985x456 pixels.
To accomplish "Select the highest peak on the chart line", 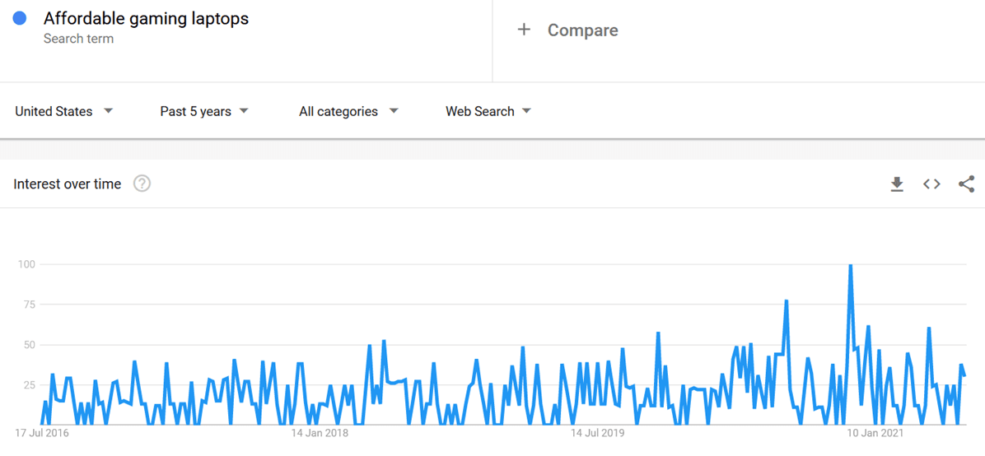I will pos(850,266).
